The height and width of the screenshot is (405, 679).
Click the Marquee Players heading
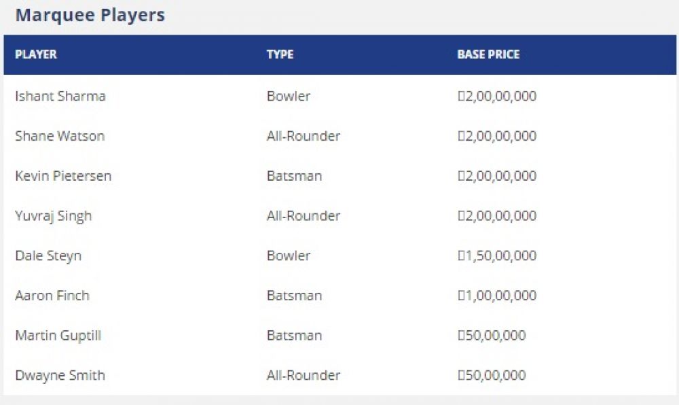(x=90, y=15)
